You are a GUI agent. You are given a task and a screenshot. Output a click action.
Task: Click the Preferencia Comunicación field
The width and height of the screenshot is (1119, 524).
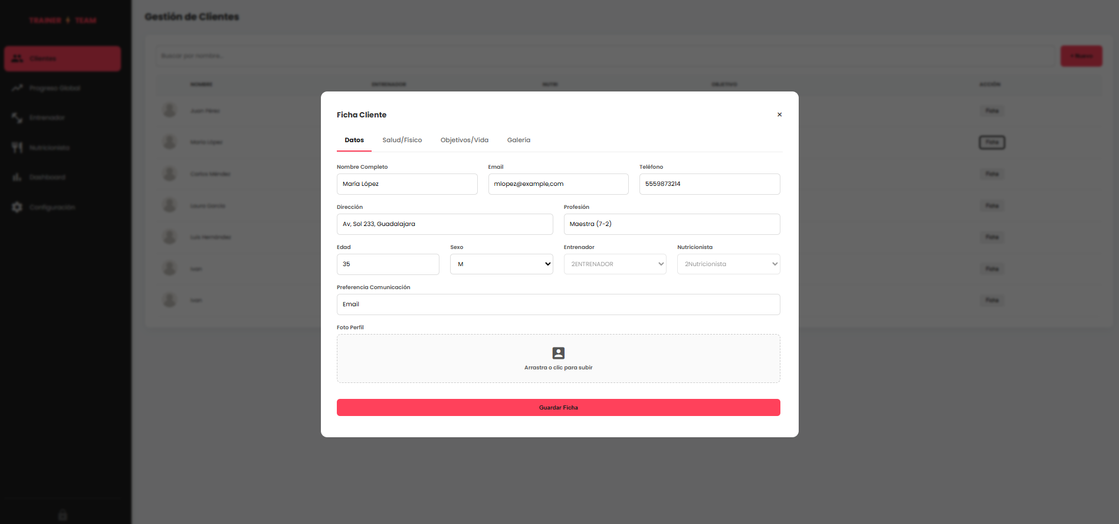pos(558,304)
